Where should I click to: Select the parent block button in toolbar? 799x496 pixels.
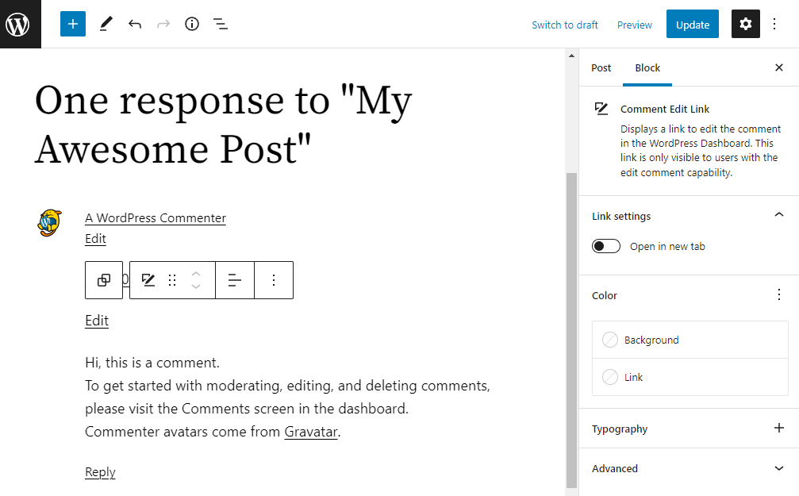point(104,280)
